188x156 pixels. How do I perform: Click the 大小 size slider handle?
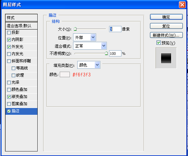click(x=75, y=29)
